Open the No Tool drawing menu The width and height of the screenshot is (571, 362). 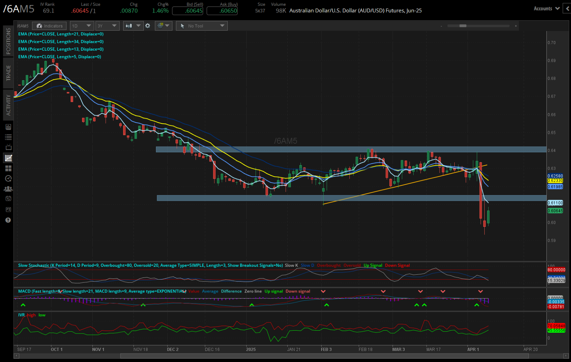tap(201, 26)
